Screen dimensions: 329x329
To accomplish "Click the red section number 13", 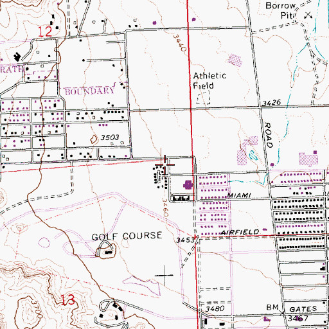I will pos(67,299).
